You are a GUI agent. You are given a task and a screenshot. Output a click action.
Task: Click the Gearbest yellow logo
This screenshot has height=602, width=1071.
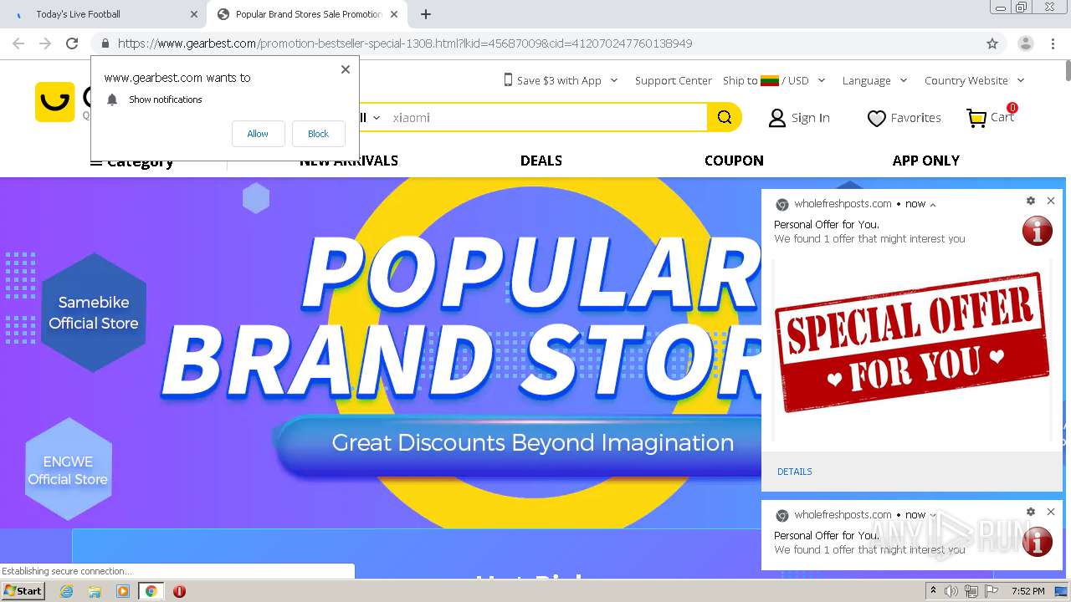[54, 102]
